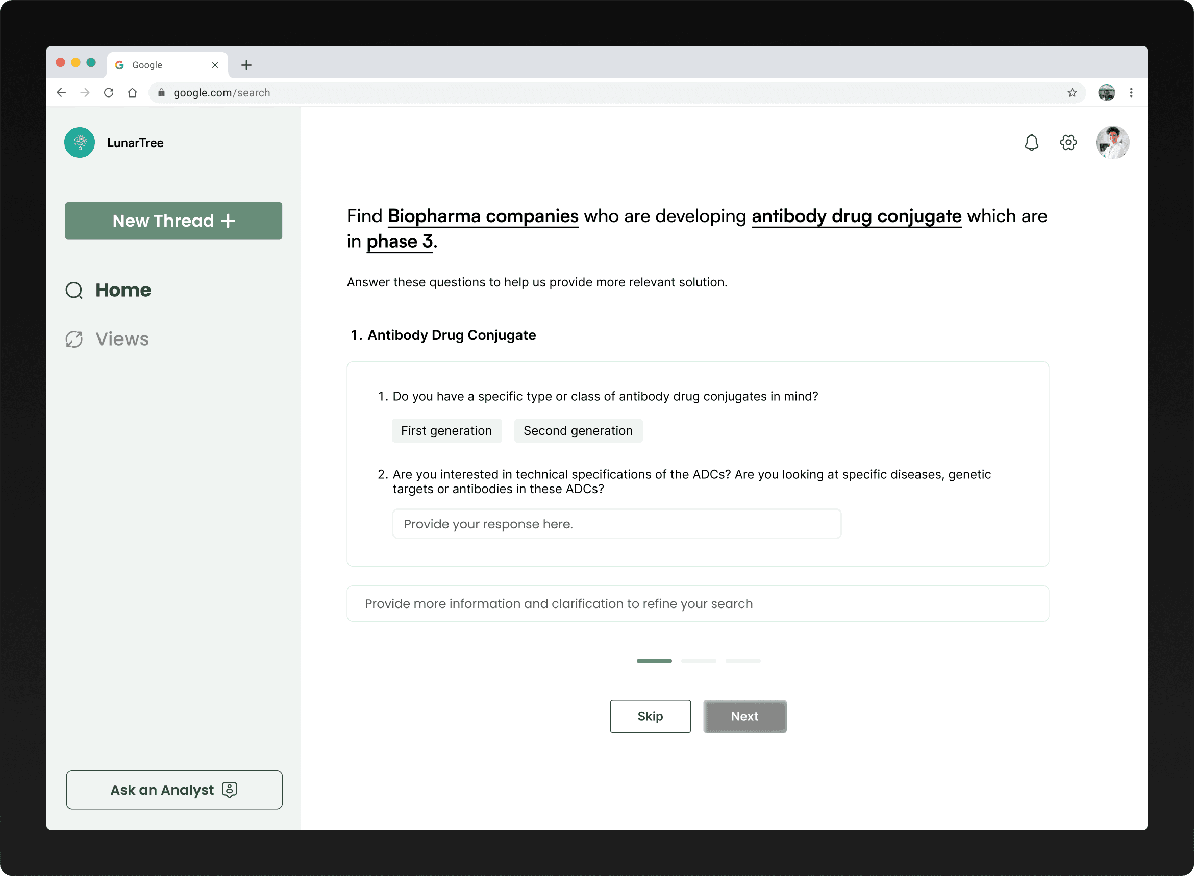The image size is (1194, 876).
Task: Go to Home in sidebar
Action: (x=123, y=290)
